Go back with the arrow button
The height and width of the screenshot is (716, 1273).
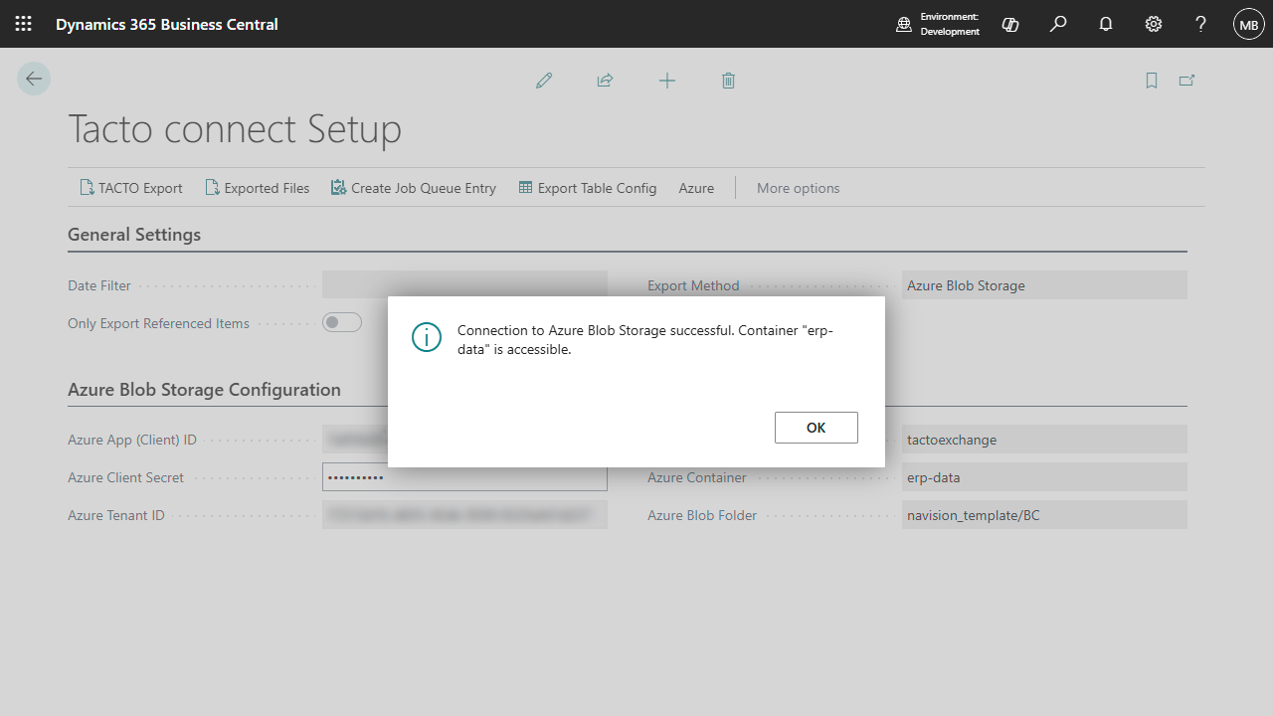point(34,79)
